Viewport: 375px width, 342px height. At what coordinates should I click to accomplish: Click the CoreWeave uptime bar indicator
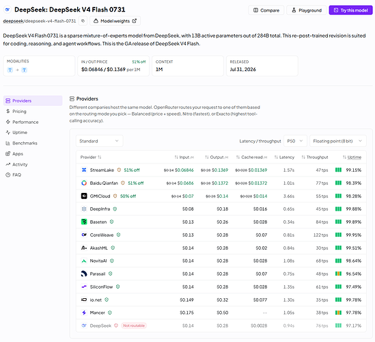coord(338,235)
